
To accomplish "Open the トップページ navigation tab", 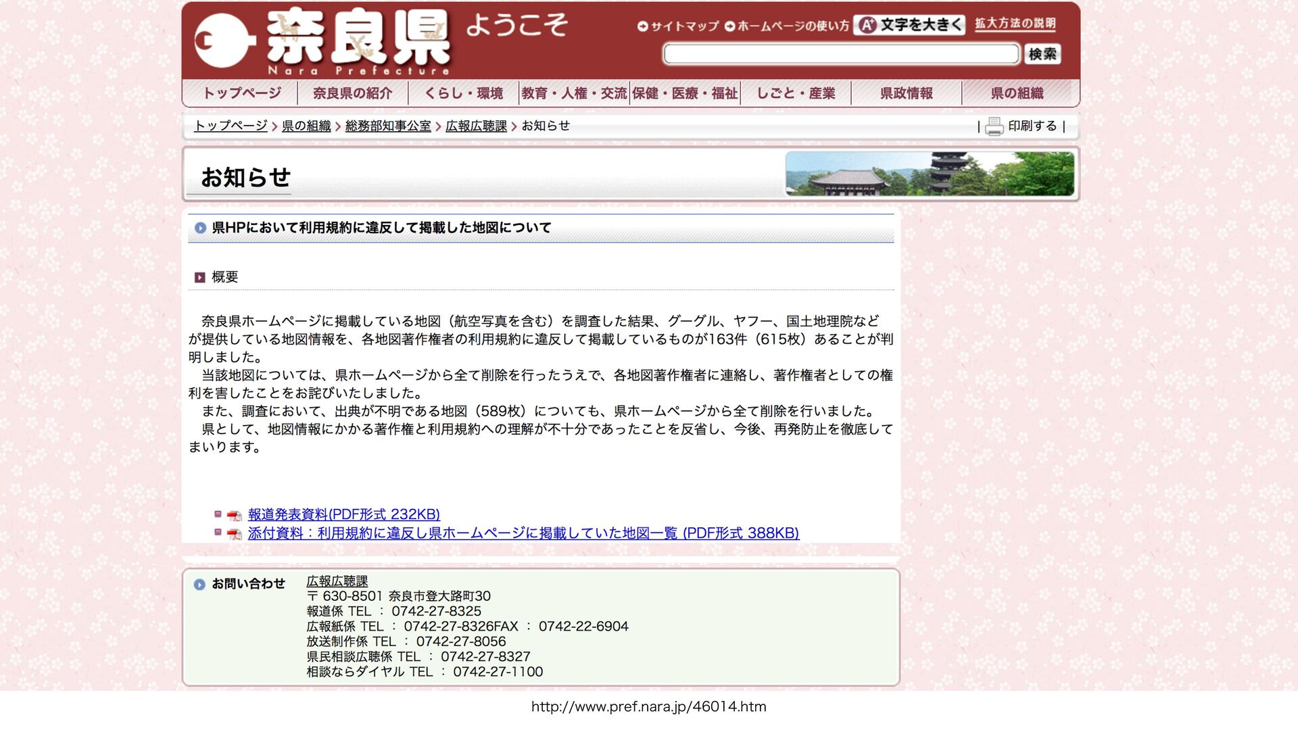I will [x=241, y=93].
